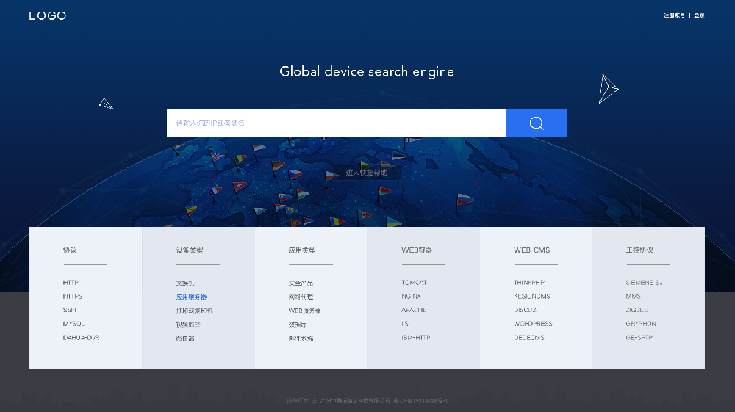Choose 路由器 device type
This screenshot has height=412, width=735.
[x=185, y=338]
